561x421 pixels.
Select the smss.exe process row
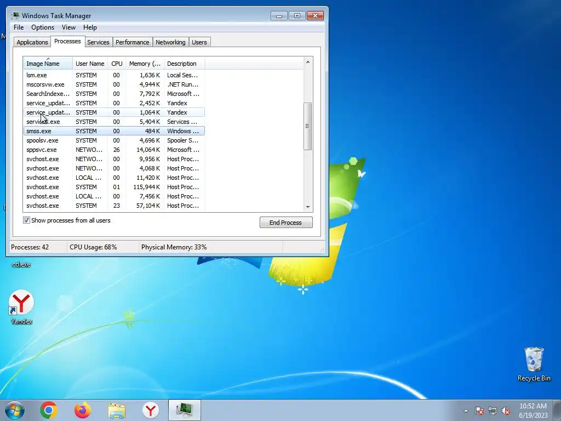114,131
